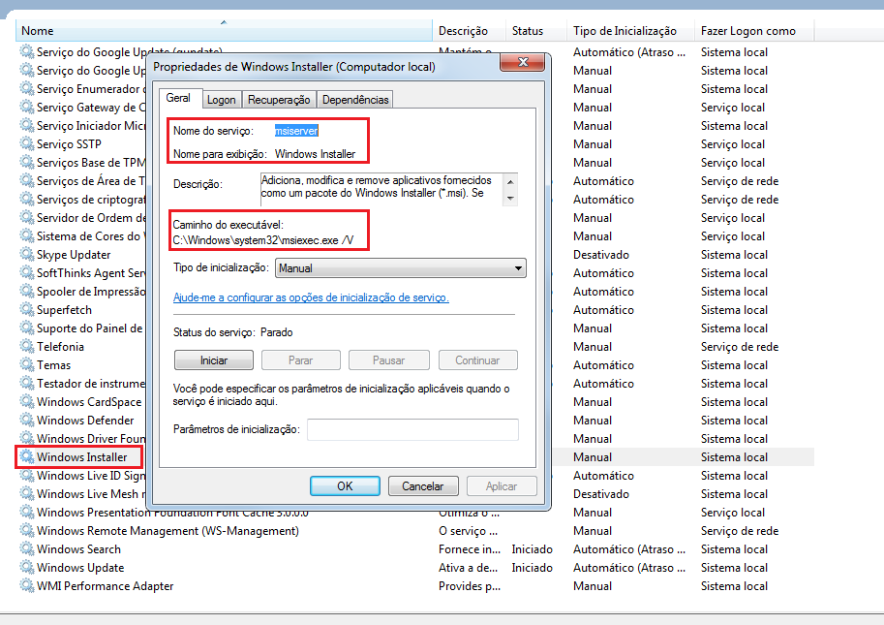Switch to the Geral tab
Viewport: 884px width, 625px height.
coord(178,98)
